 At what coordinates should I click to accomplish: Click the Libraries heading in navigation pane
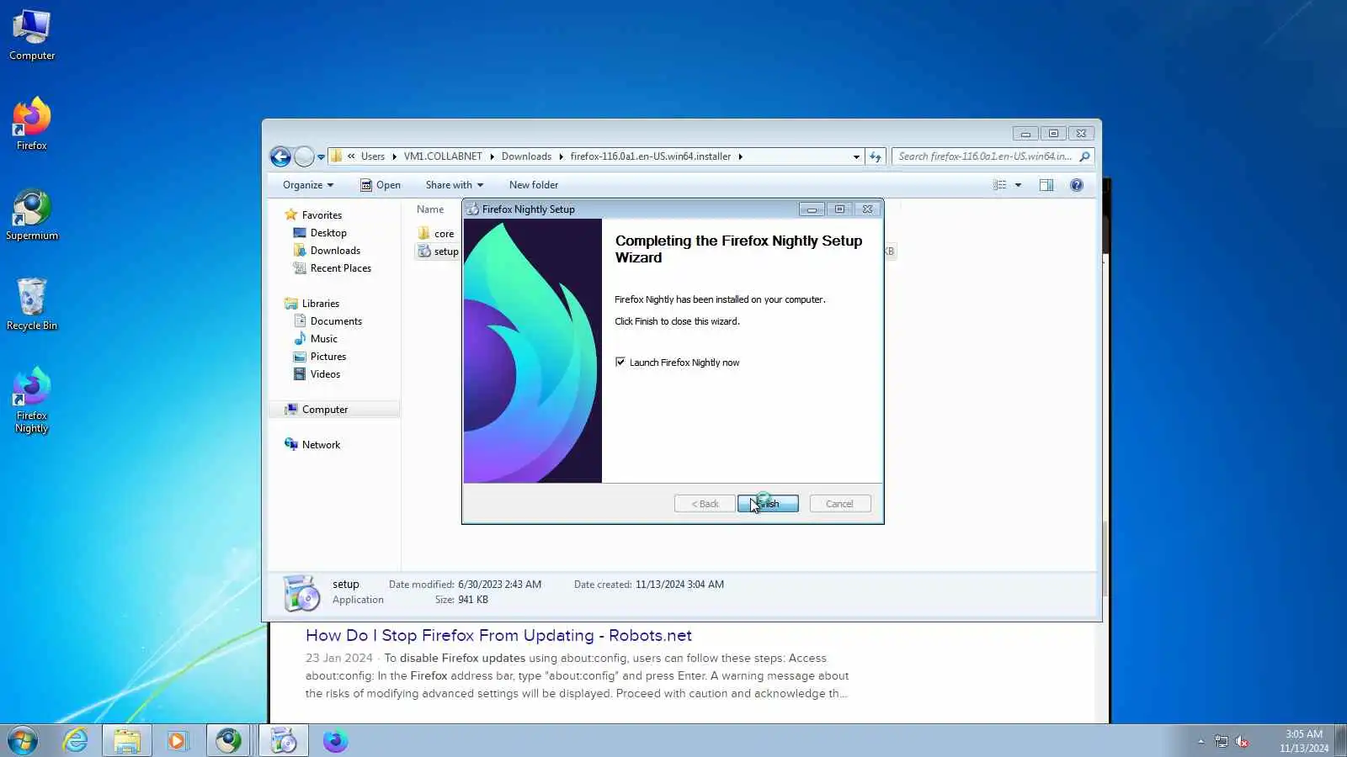[311, 304]
